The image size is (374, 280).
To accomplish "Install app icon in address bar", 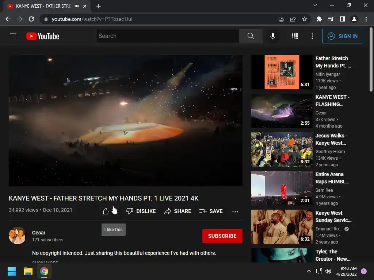I will tap(281, 19).
